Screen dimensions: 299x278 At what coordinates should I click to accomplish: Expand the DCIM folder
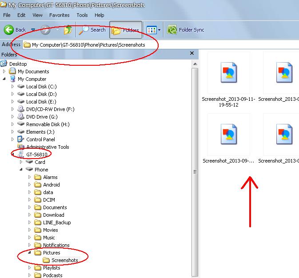[x=29, y=200]
